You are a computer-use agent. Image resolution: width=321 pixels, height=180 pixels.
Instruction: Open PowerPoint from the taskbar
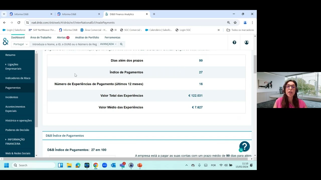[x=140, y=165]
